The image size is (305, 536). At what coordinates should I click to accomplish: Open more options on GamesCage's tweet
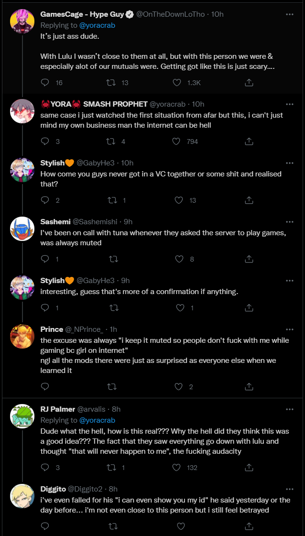pos(290,14)
